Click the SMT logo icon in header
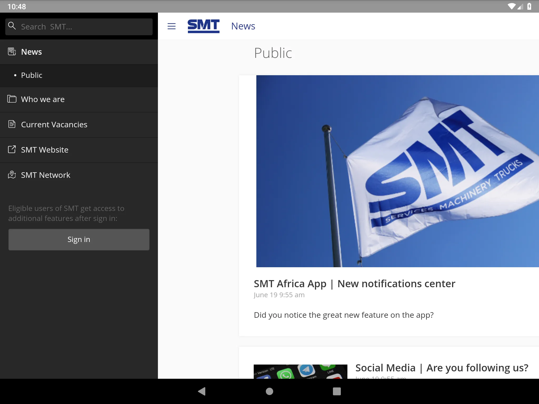Viewport: 539px width, 404px height. [203, 26]
